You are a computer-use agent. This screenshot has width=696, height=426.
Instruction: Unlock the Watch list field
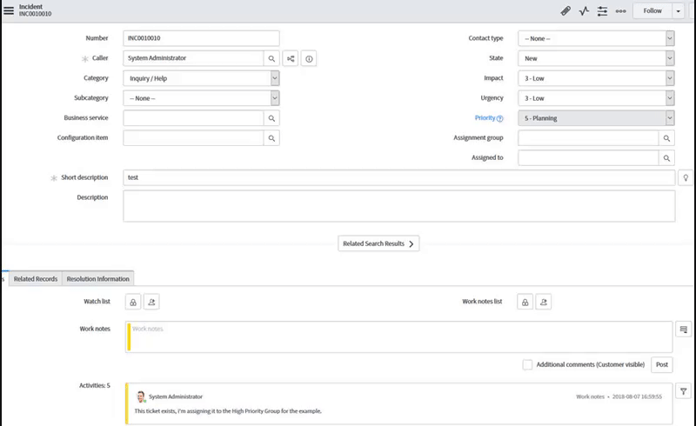click(133, 302)
